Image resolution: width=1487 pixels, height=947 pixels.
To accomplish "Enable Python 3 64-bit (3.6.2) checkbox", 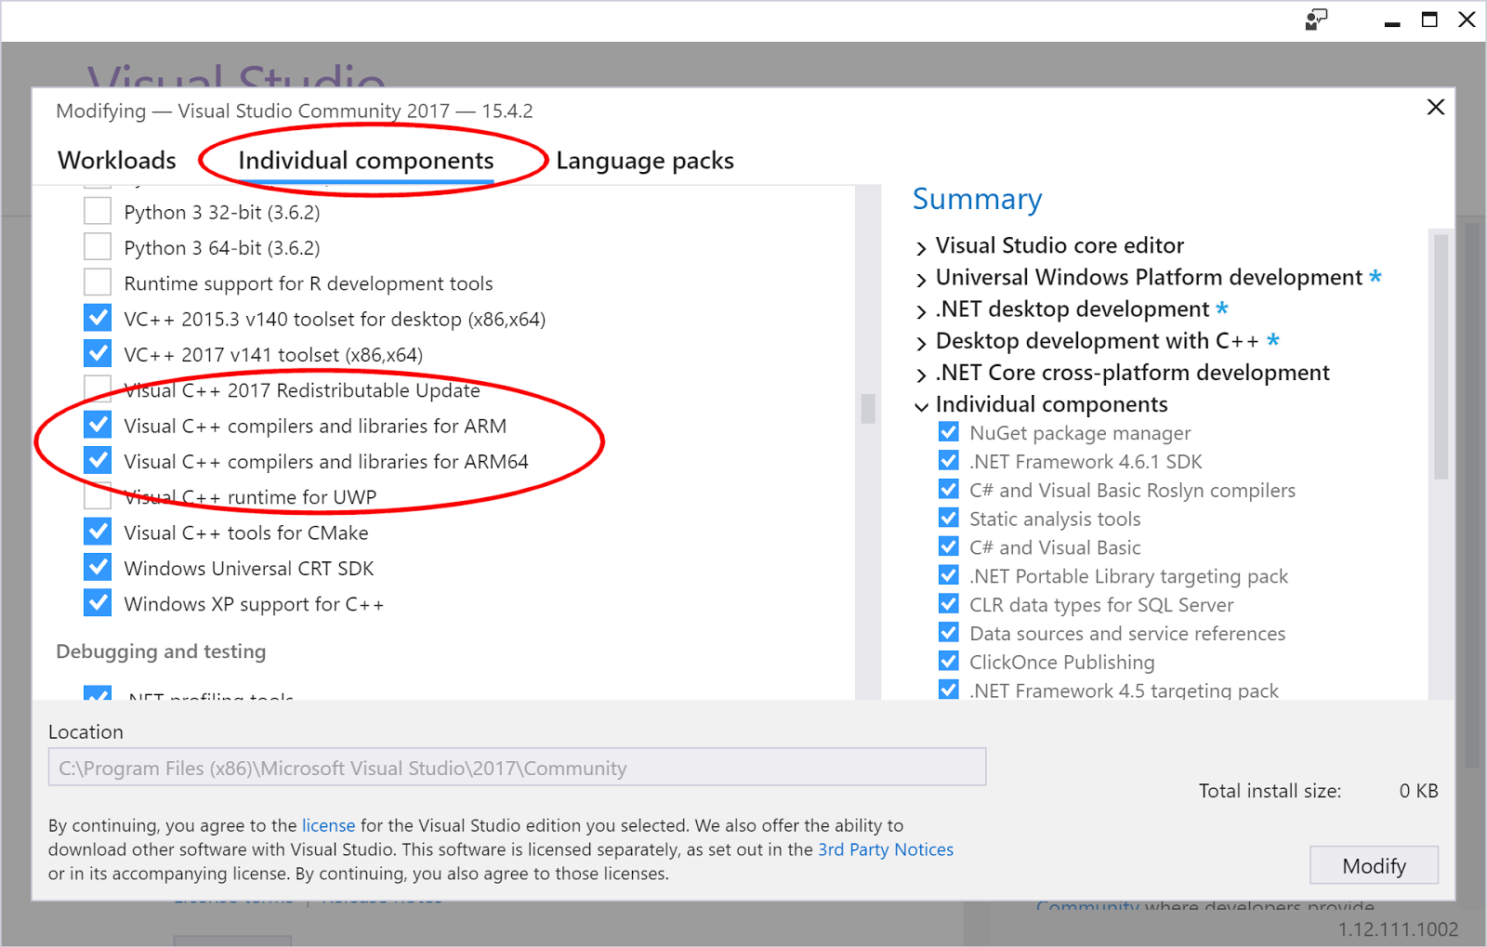I will pos(98,247).
